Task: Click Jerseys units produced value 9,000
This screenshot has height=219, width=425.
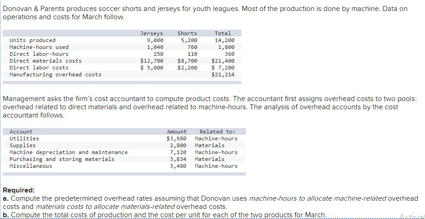Action: pyautogui.click(x=155, y=40)
